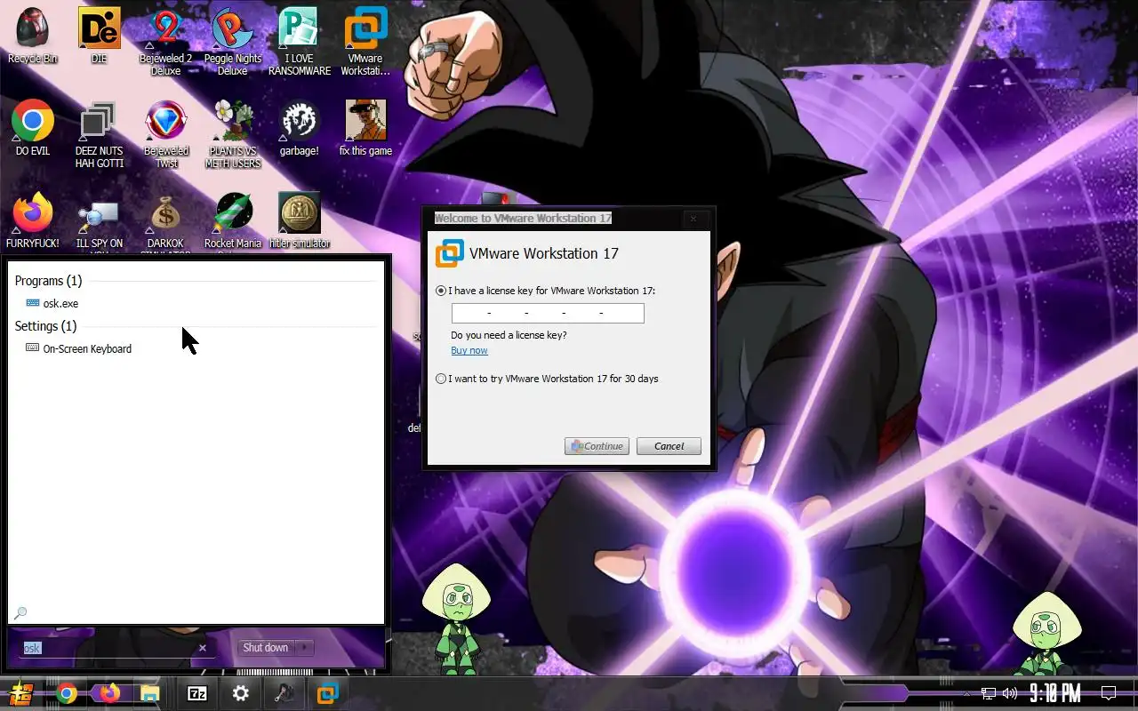Click the Start button on taskbar
This screenshot has height=711, width=1138.
(x=20, y=693)
